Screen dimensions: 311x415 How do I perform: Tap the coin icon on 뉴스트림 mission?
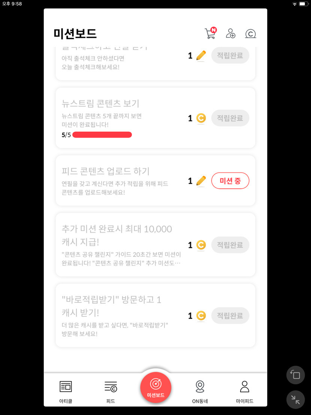(201, 118)
